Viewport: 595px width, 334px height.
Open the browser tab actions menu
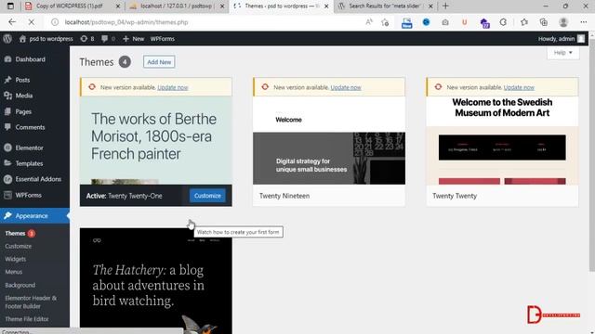point(10,6)
